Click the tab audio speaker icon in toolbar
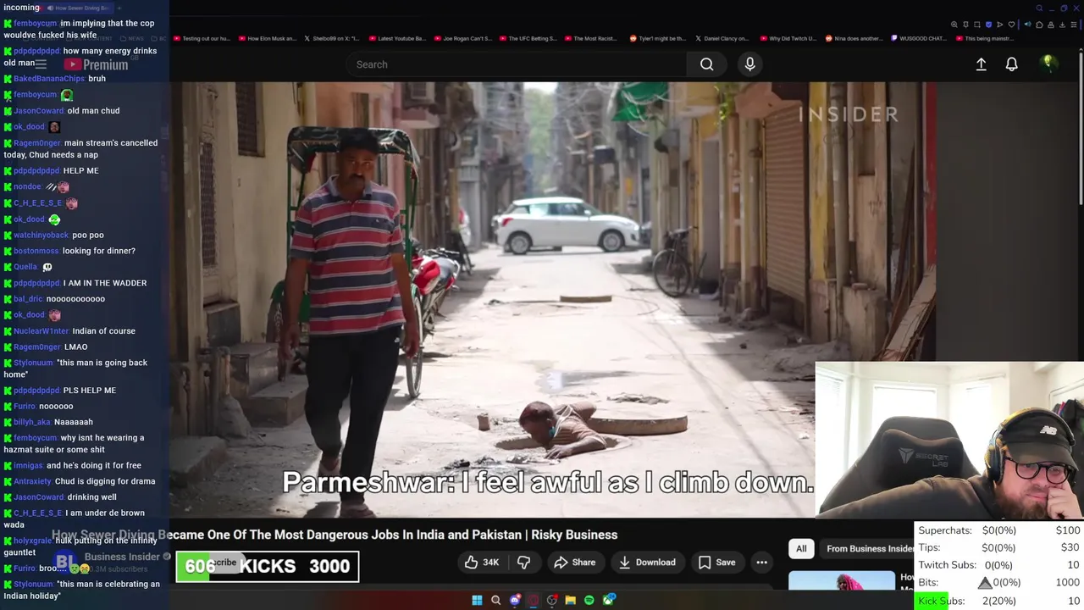 1027,25
